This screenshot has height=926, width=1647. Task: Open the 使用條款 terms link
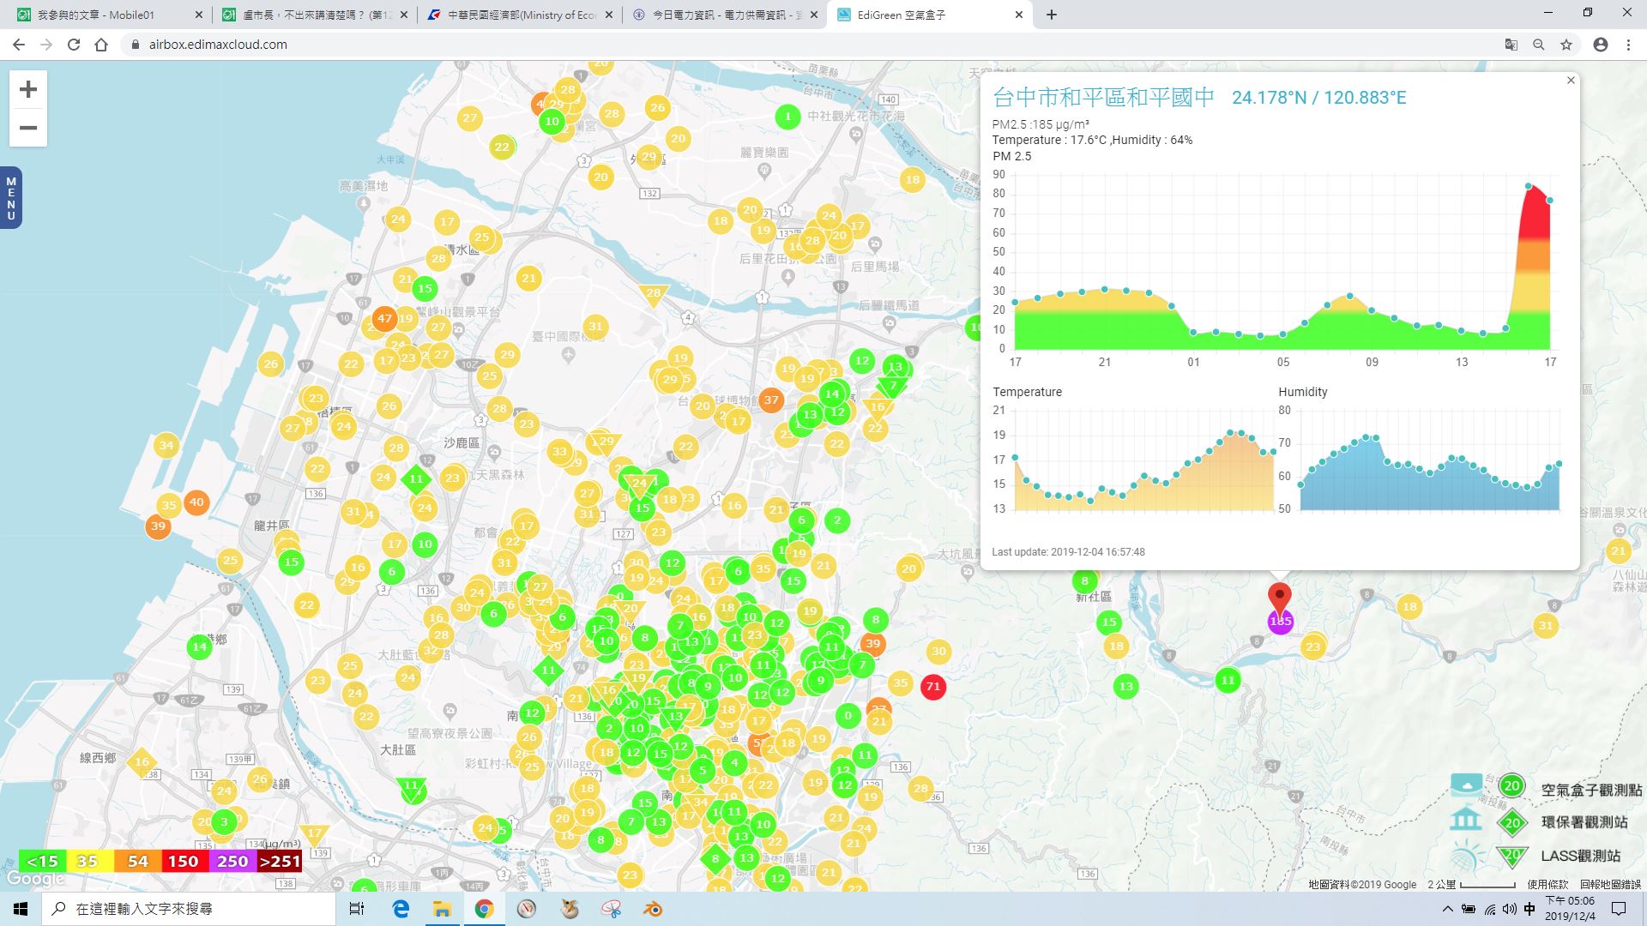(1547, 884)
